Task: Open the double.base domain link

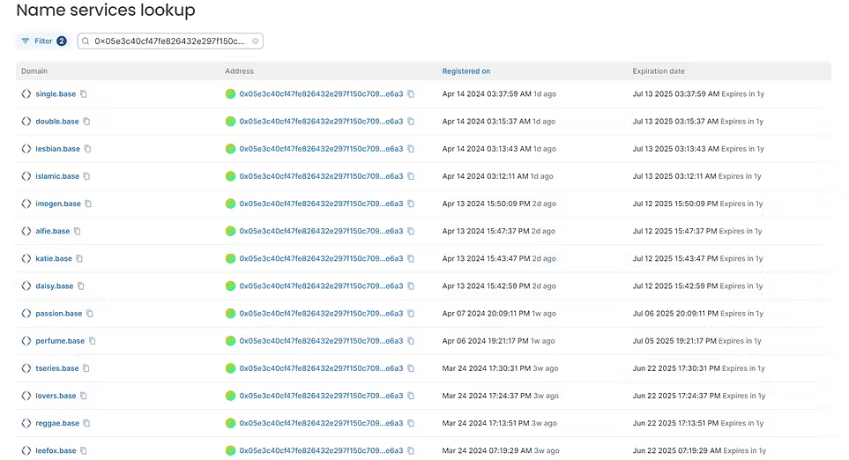Action: [x=57, y=122]
